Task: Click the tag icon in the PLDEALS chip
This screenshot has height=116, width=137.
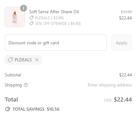Action: click(10, 60)
